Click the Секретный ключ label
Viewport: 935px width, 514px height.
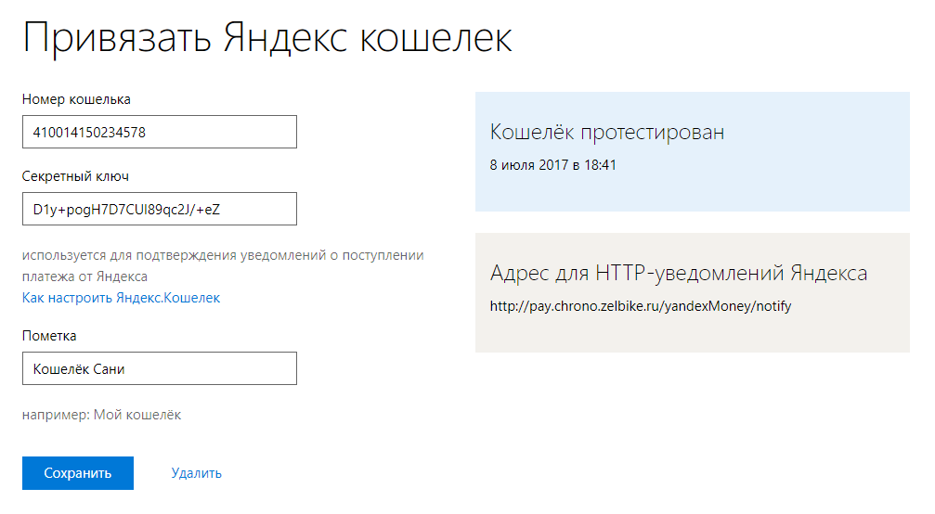[75, 176]
